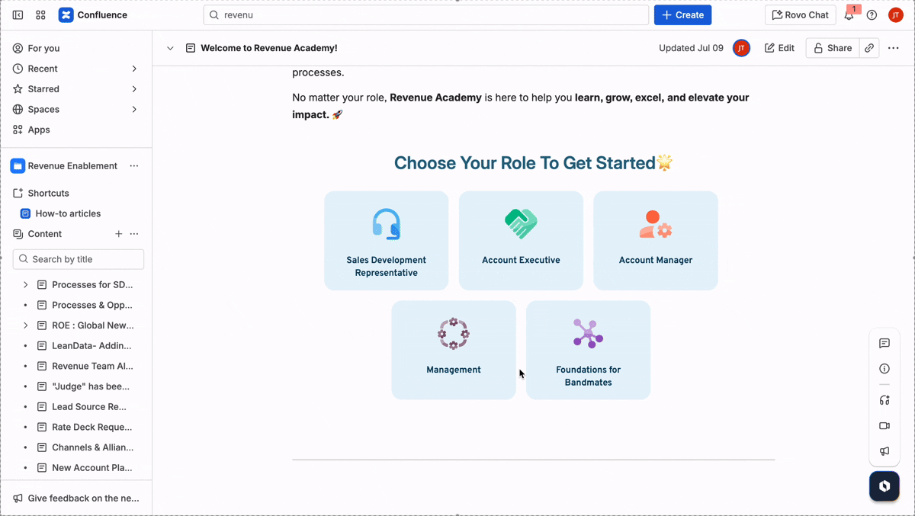Open the help question mark icon

(872, 15)
